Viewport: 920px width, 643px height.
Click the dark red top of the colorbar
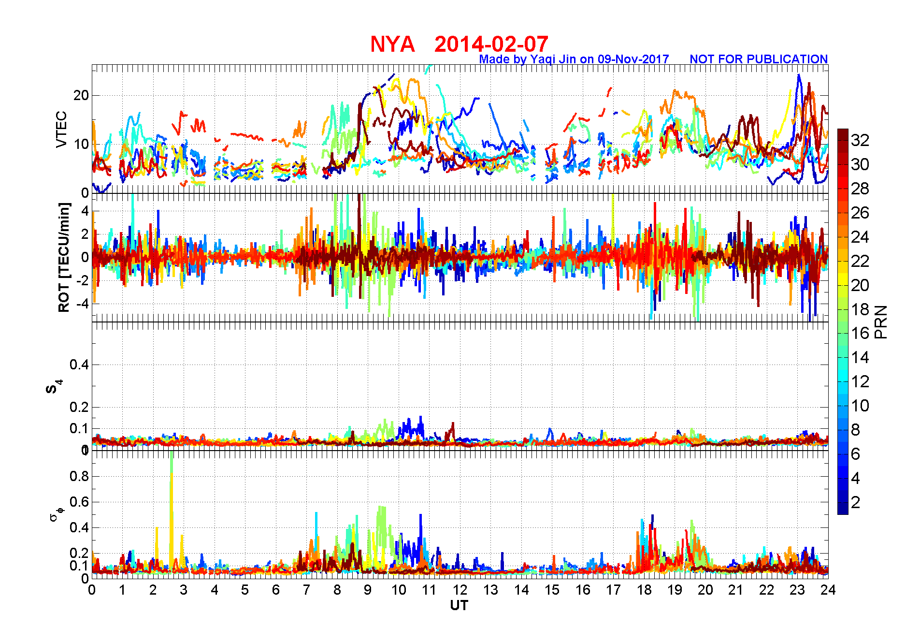(843, 133)
